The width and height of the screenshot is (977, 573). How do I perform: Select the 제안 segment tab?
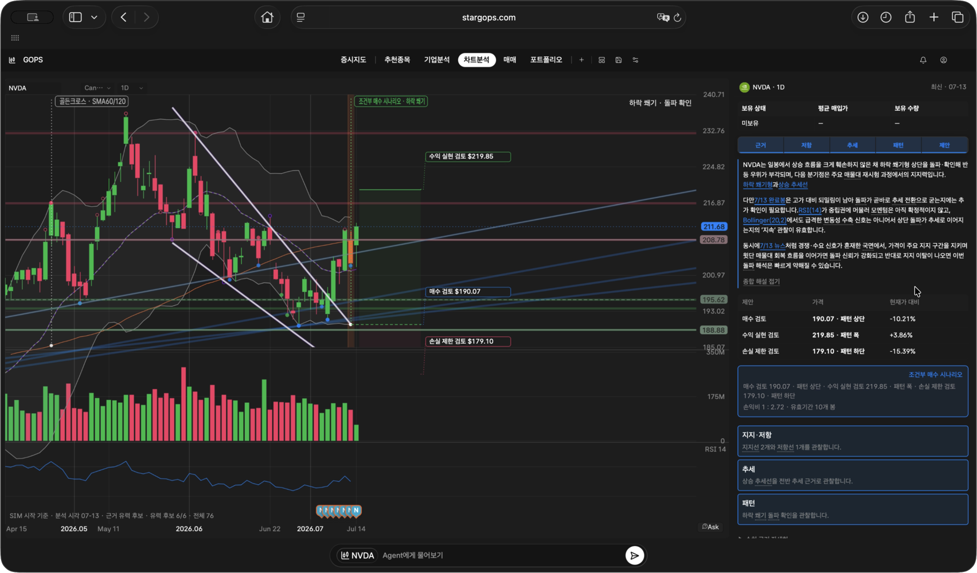click(x=944, y=146)
